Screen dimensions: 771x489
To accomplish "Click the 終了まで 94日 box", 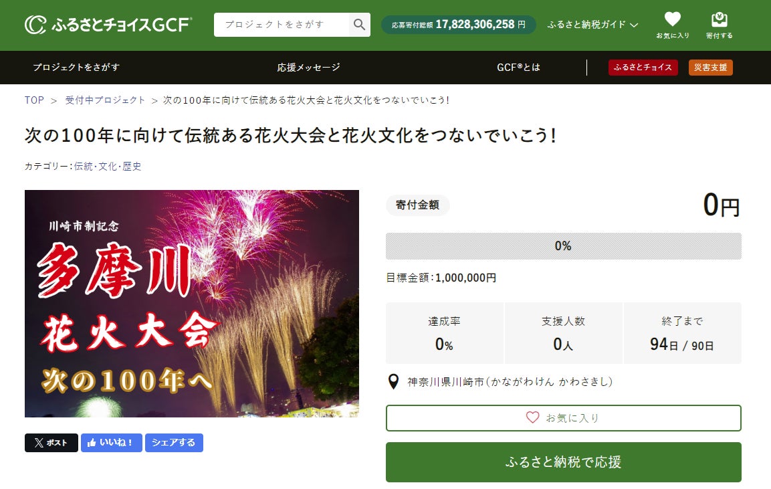I will pyautogui.click(x=683, y=333).
